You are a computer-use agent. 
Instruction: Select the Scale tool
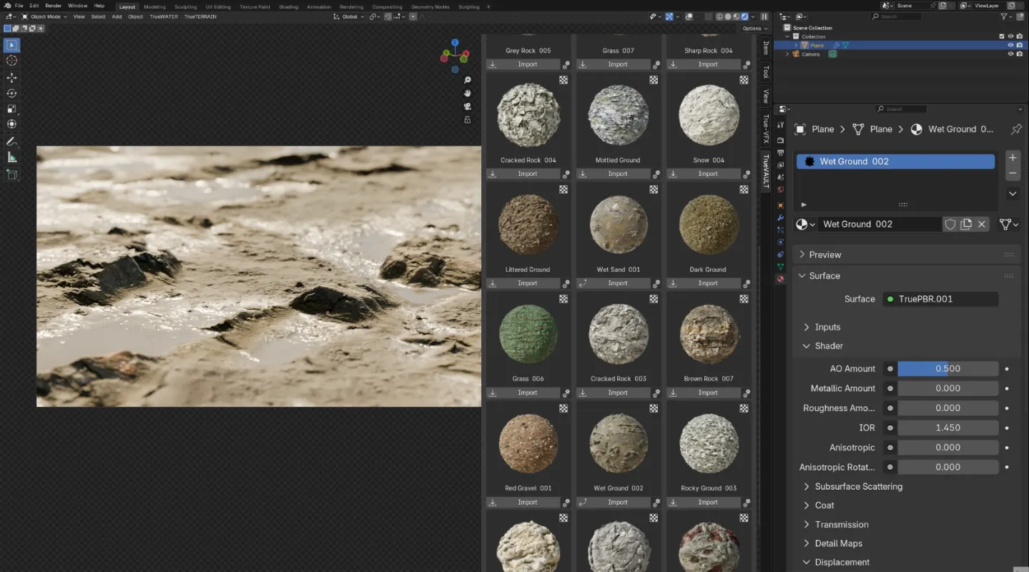[x=11, y=109]
